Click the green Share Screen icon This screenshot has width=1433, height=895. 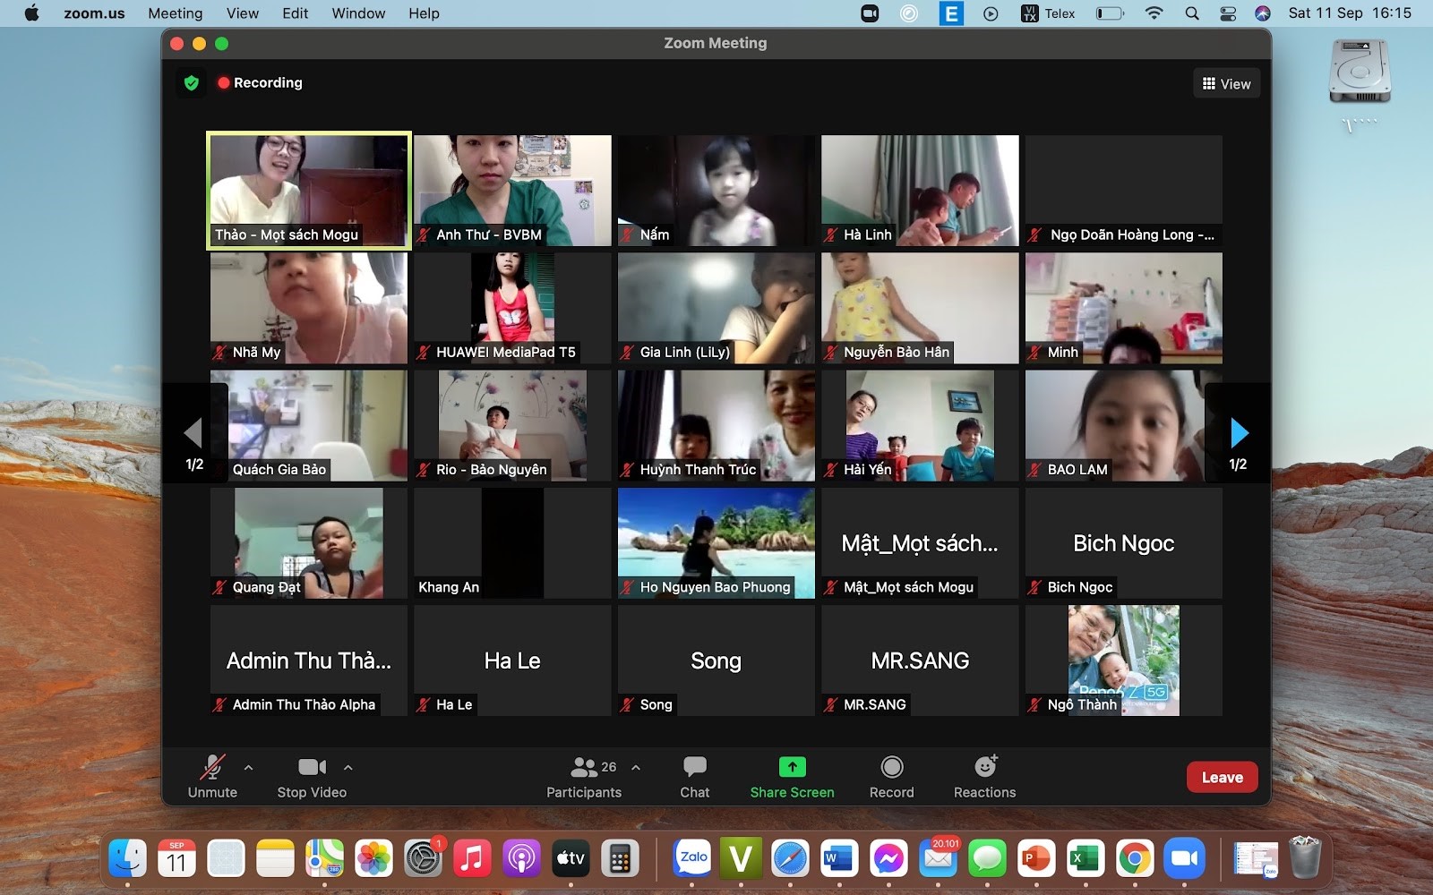click(792, 767)
